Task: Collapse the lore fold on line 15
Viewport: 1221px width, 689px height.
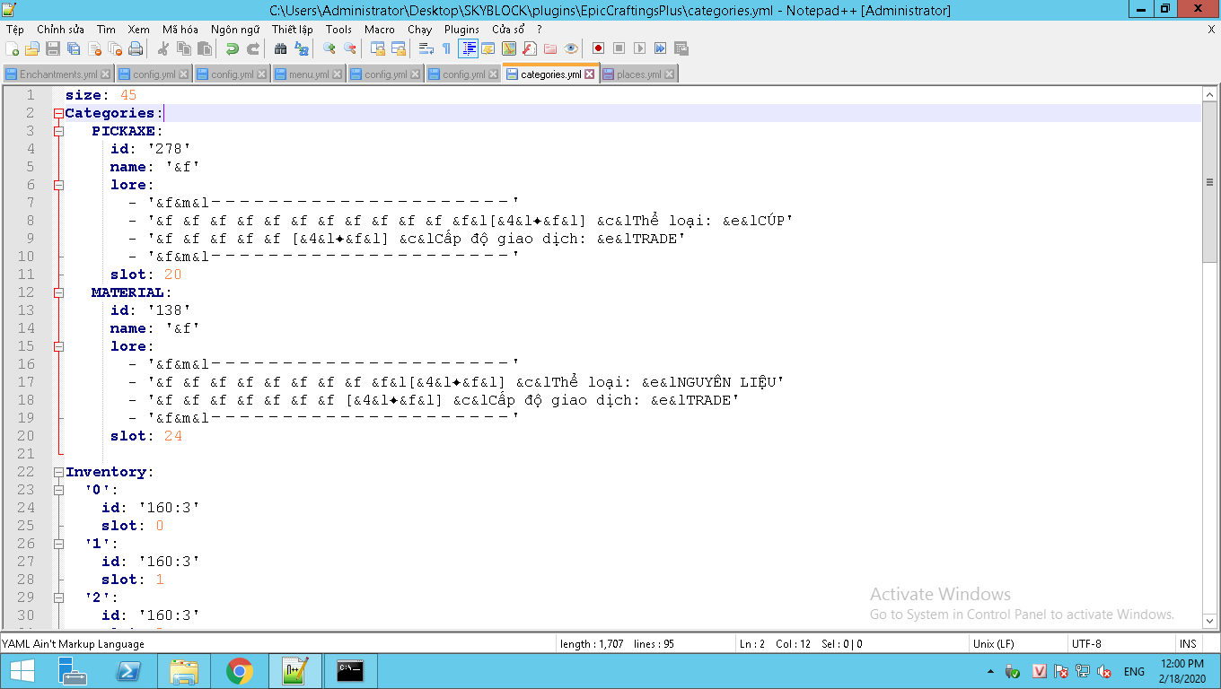Action: point(59,346)
